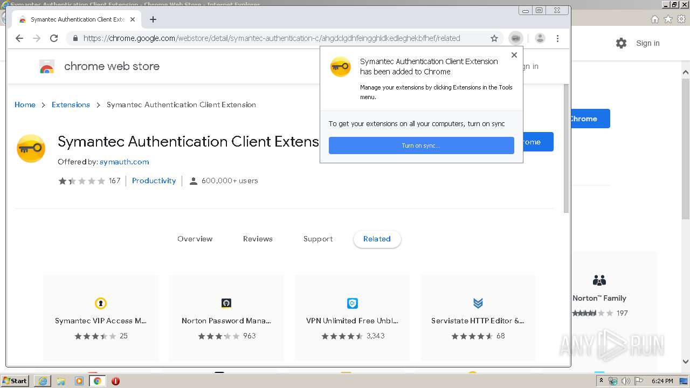
Task: Click the Chrome back arrow
Action: [19, 38]
